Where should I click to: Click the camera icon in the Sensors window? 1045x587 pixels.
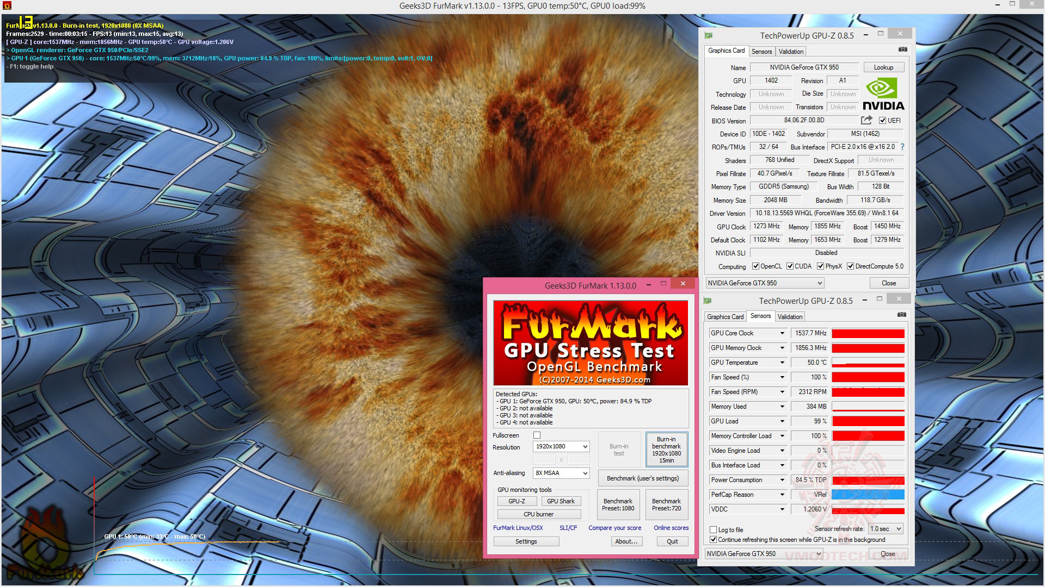coord(901,315)
